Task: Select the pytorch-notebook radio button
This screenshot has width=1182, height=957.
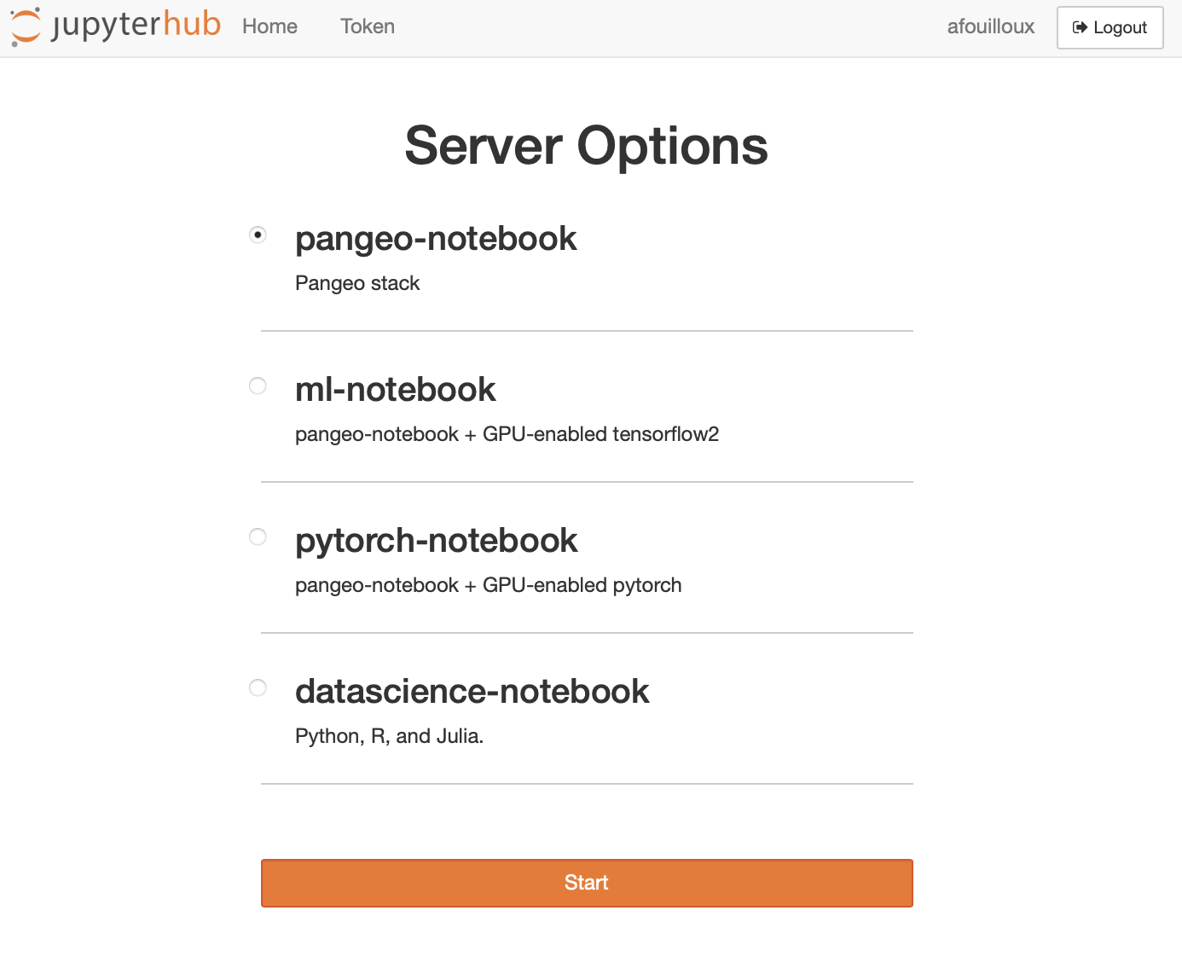Action: (x=258, y=536)
